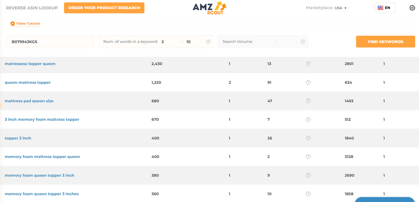This screenshot has height=202, width=419.
Task: Click question mark in matressess topper queen row
Action: [308, 64]
